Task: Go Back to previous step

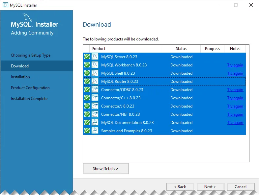Action: (180, 186)
